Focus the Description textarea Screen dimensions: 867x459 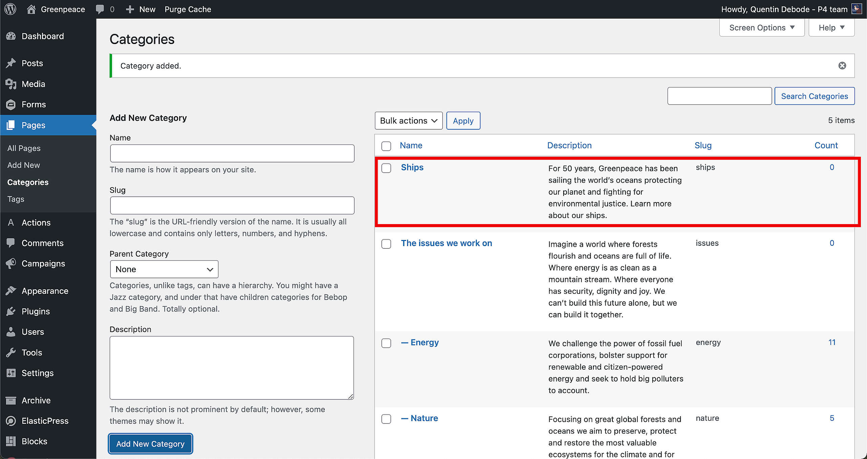232,368
